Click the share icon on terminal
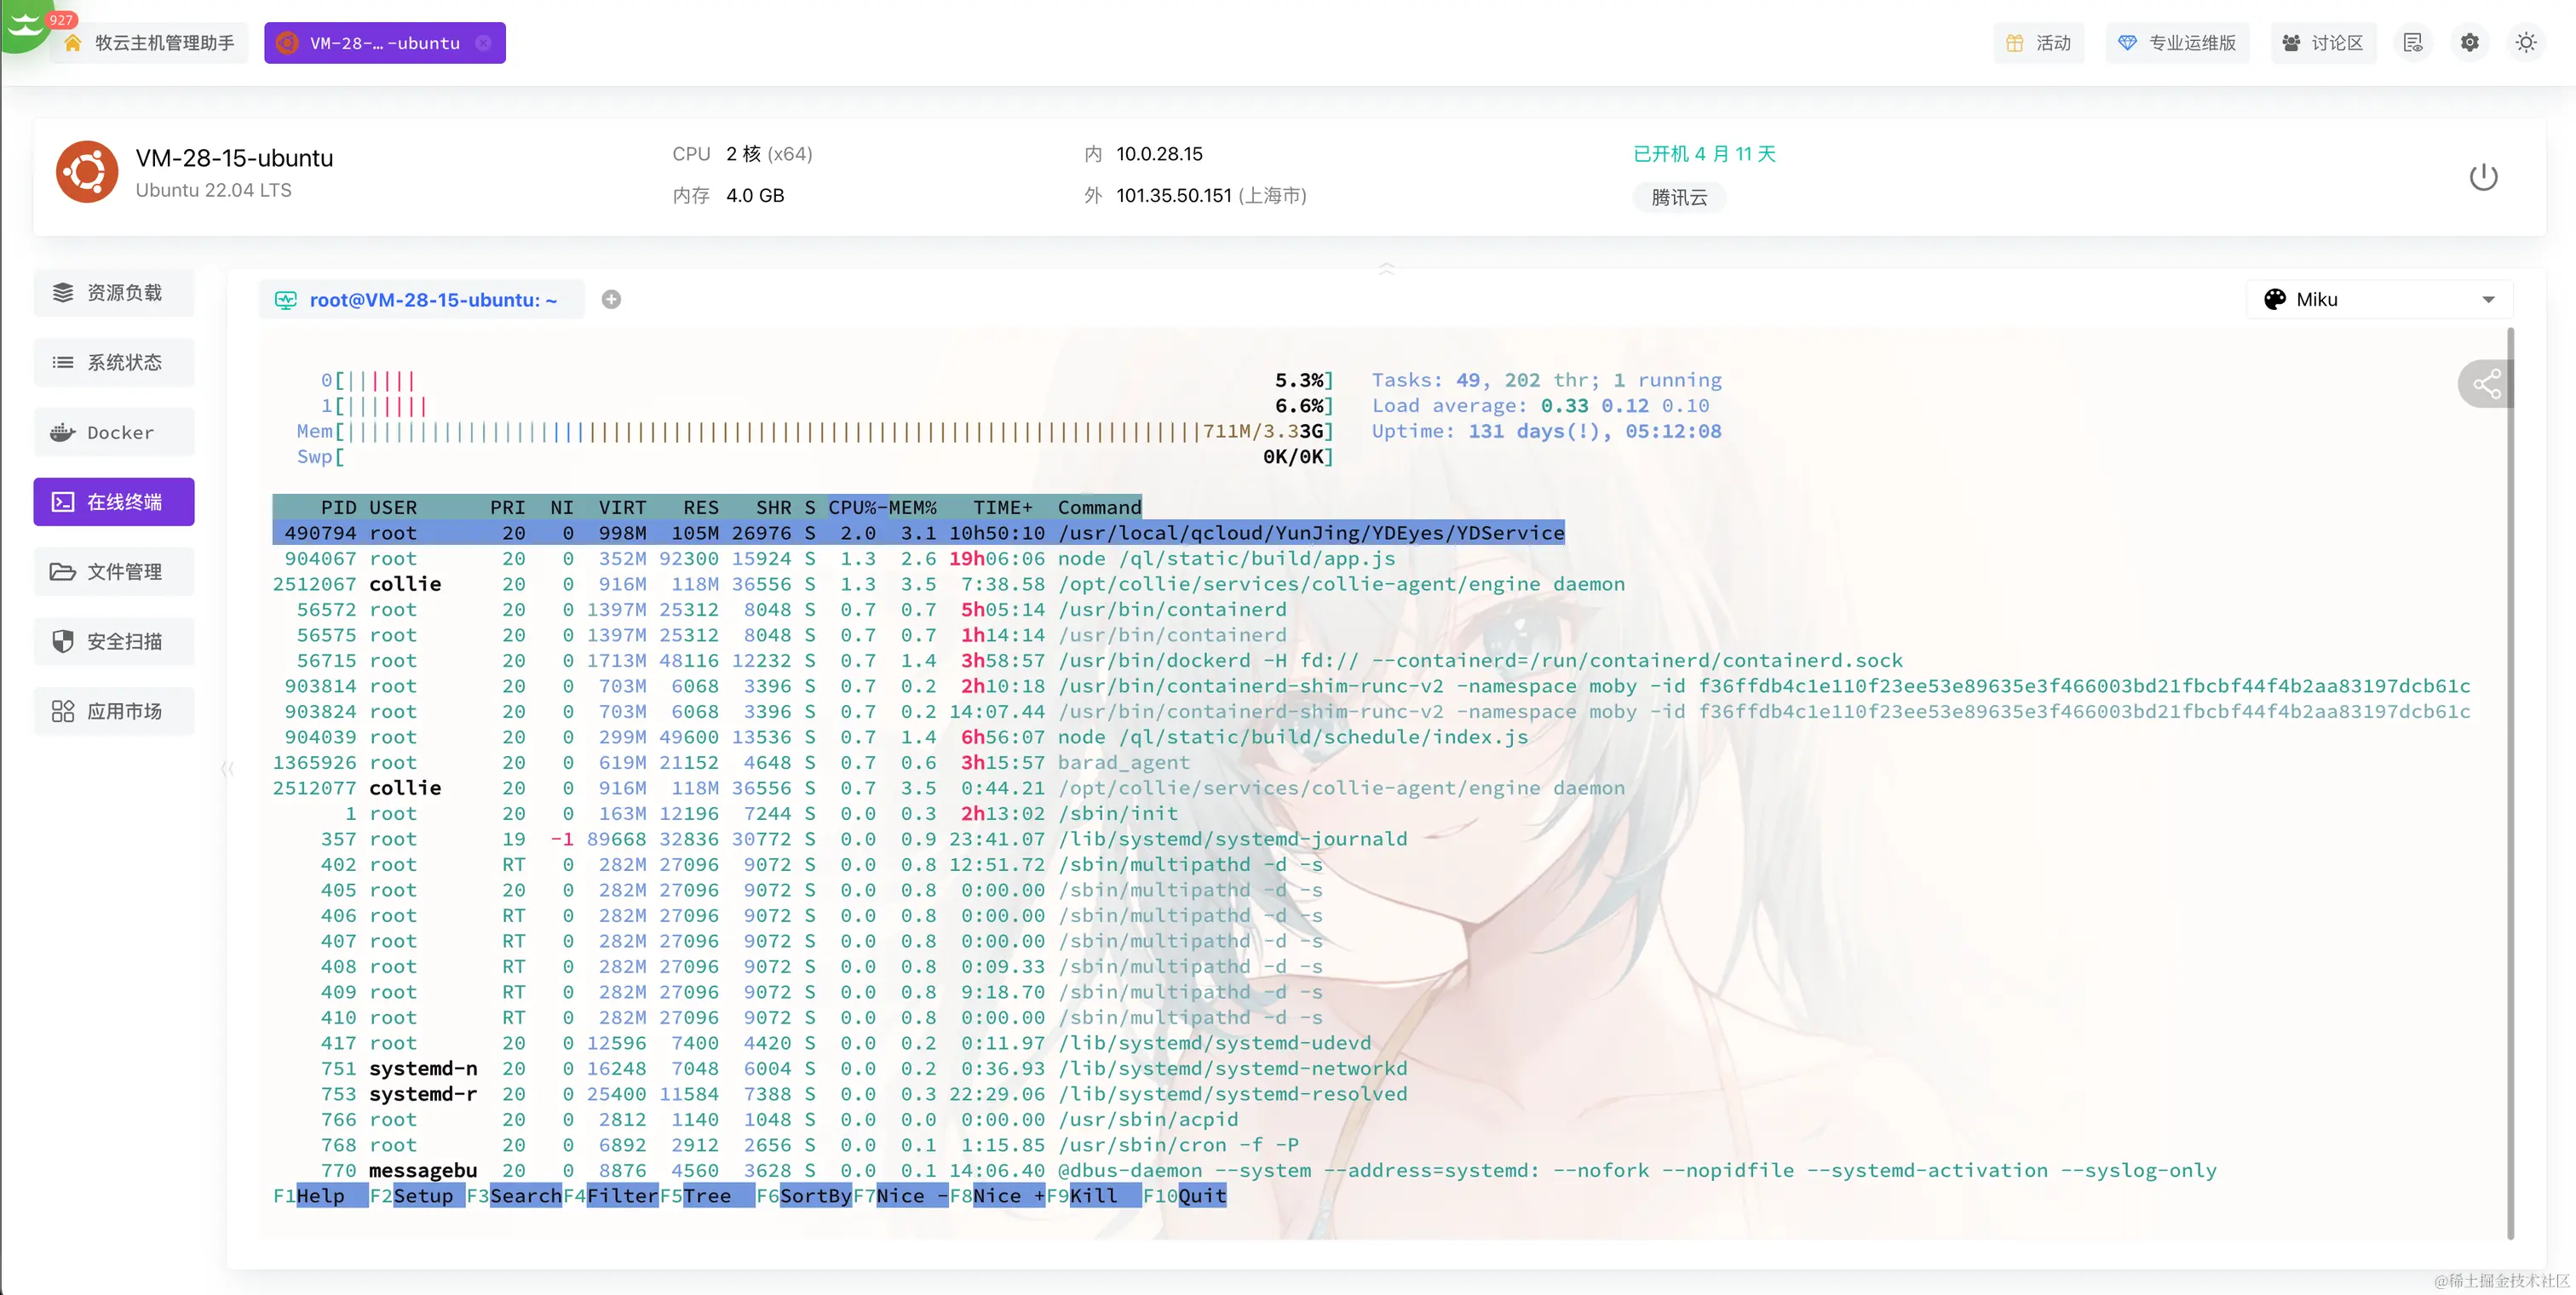The image size is (2576, 1295). (2486, 384)
